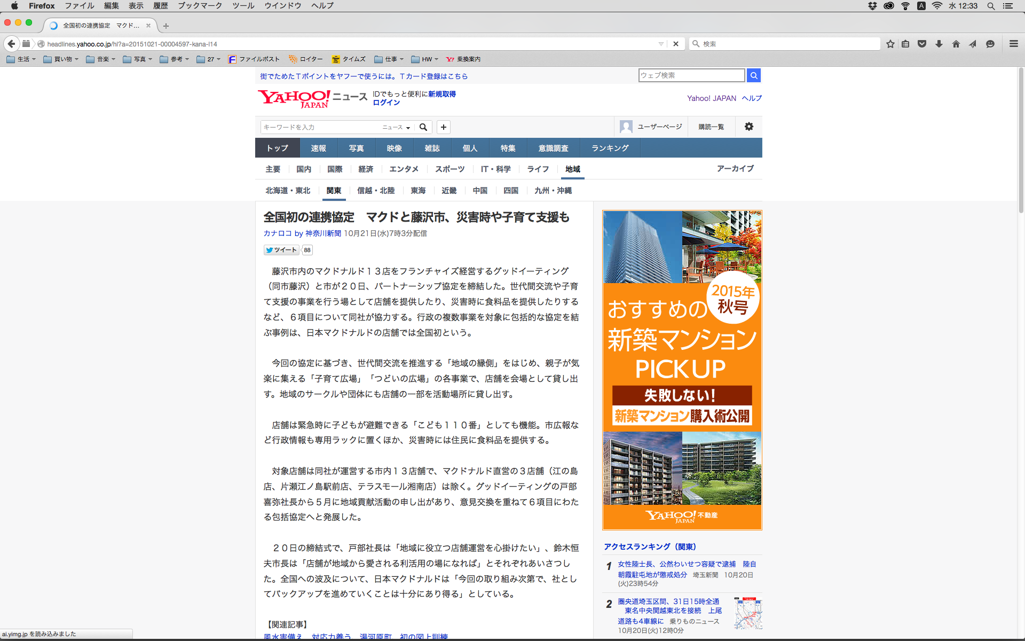Open the Pocket save icon
1025x641 pixels.
[x=922, y=44]
